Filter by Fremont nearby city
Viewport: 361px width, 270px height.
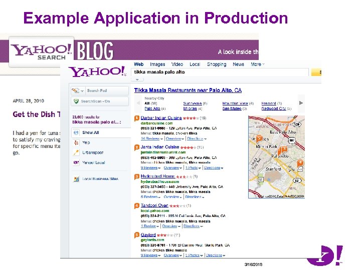[269, 103]
